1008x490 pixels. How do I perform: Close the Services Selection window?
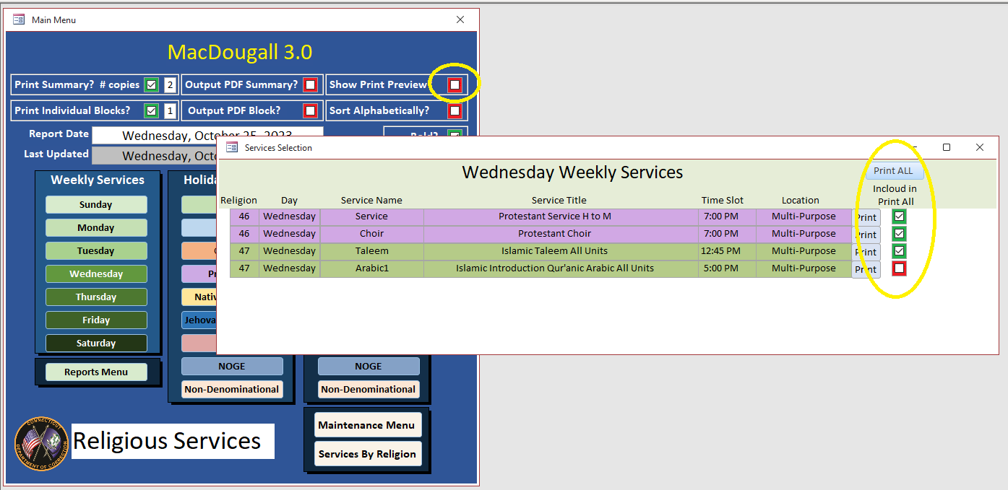(x=980, y=147)
